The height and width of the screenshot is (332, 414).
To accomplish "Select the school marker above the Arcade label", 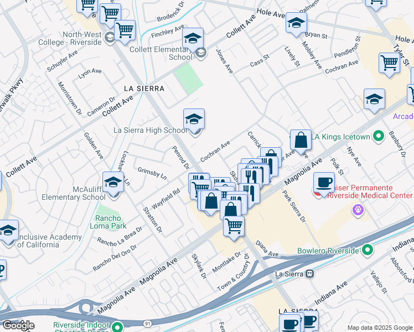I will (374, 99).
